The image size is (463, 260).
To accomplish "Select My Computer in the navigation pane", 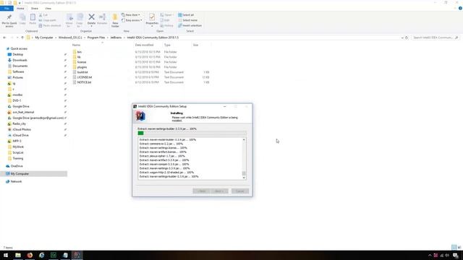I will 20,174.
